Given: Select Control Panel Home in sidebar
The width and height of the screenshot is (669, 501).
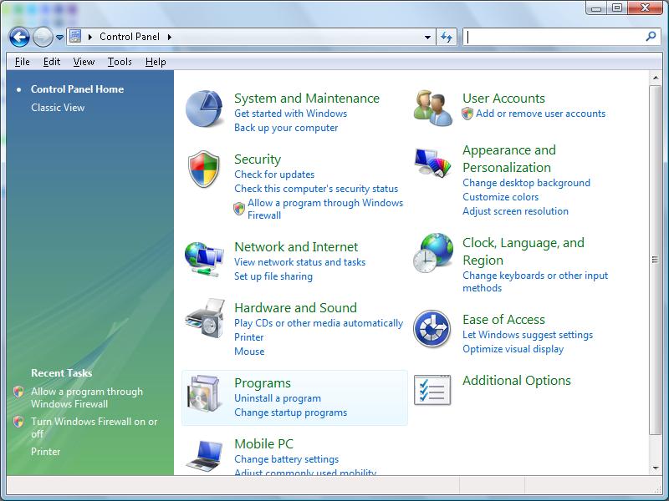Looking at the screenshot, I should (77, 89).
